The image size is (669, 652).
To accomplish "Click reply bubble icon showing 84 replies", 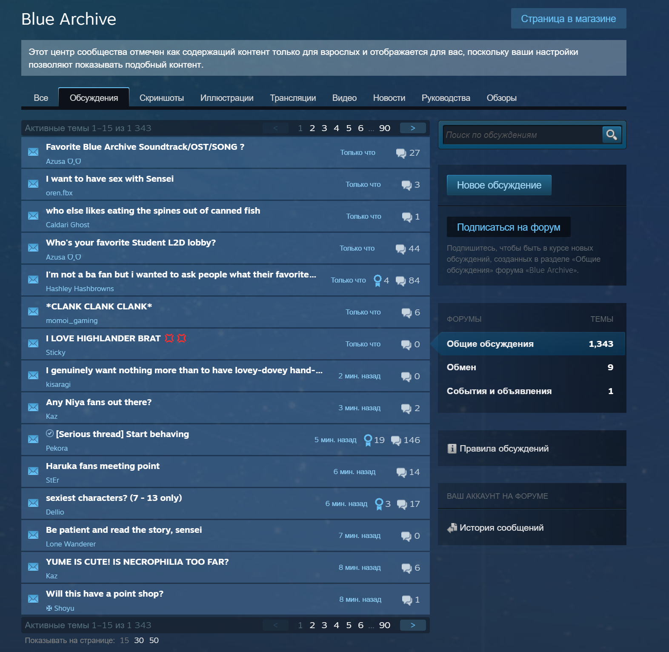I will pyautogui.click(x=400, y=281).
